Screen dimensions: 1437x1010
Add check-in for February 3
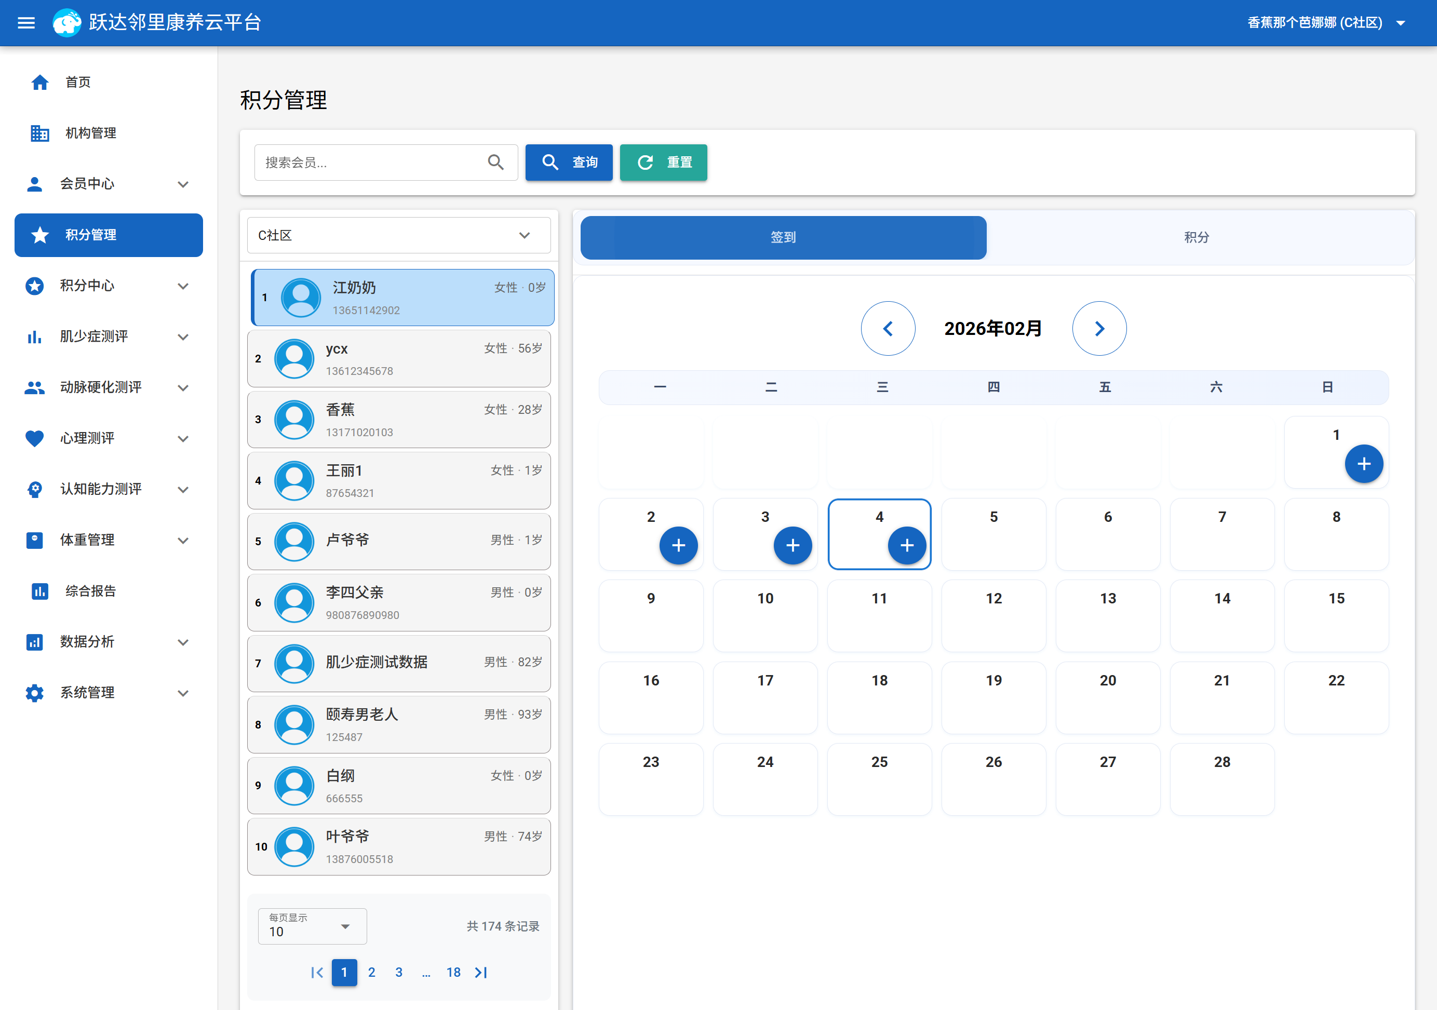[793, 546]
